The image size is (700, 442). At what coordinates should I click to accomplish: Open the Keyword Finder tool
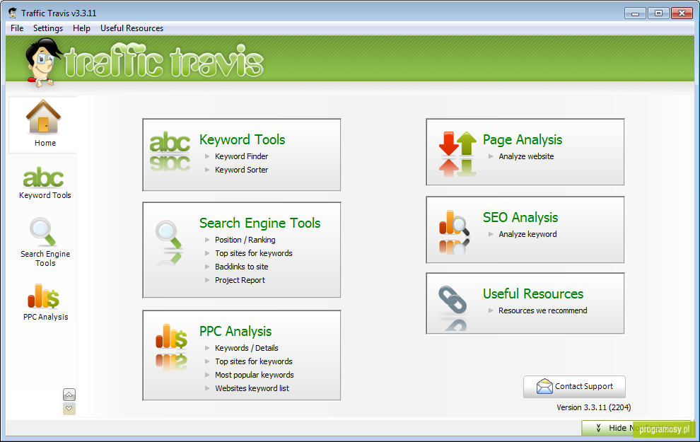click(x=242, y=156)
